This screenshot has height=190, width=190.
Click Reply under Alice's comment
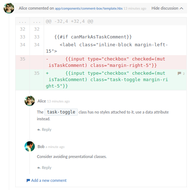click(47, 130)
